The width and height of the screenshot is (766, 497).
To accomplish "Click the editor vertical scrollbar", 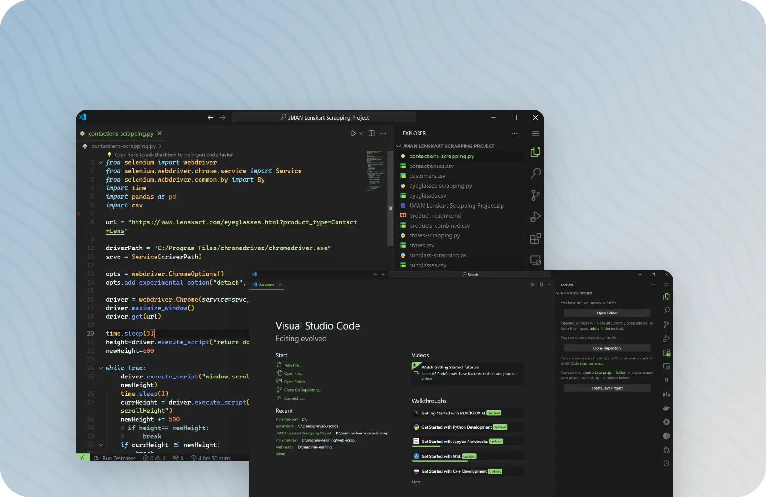I will tap(391, 198).
